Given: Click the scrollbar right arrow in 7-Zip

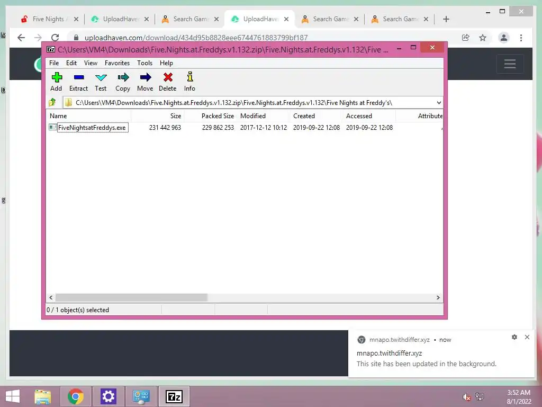Looking at the screenshot, I should pos(438,298).
